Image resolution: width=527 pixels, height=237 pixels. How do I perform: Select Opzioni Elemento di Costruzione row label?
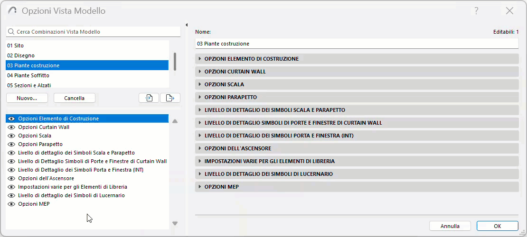[58, 118]
